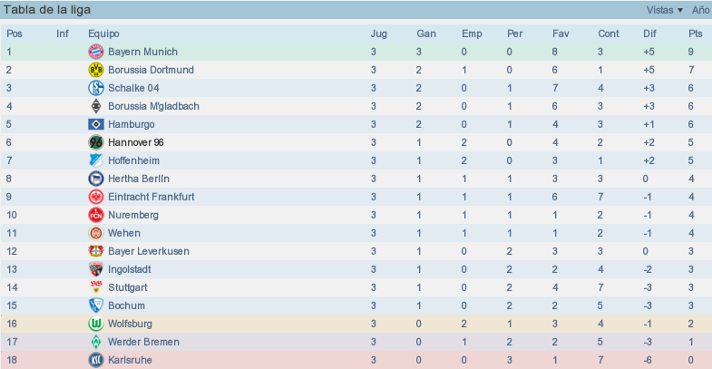Viewport: 712px width, 369px height.
Task: Select the Schalke 04 club badge
Action: pos(96,88)
